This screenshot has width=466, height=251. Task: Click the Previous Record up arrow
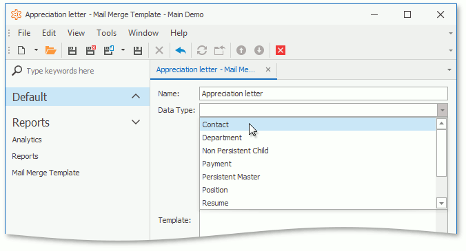[241, 50]
